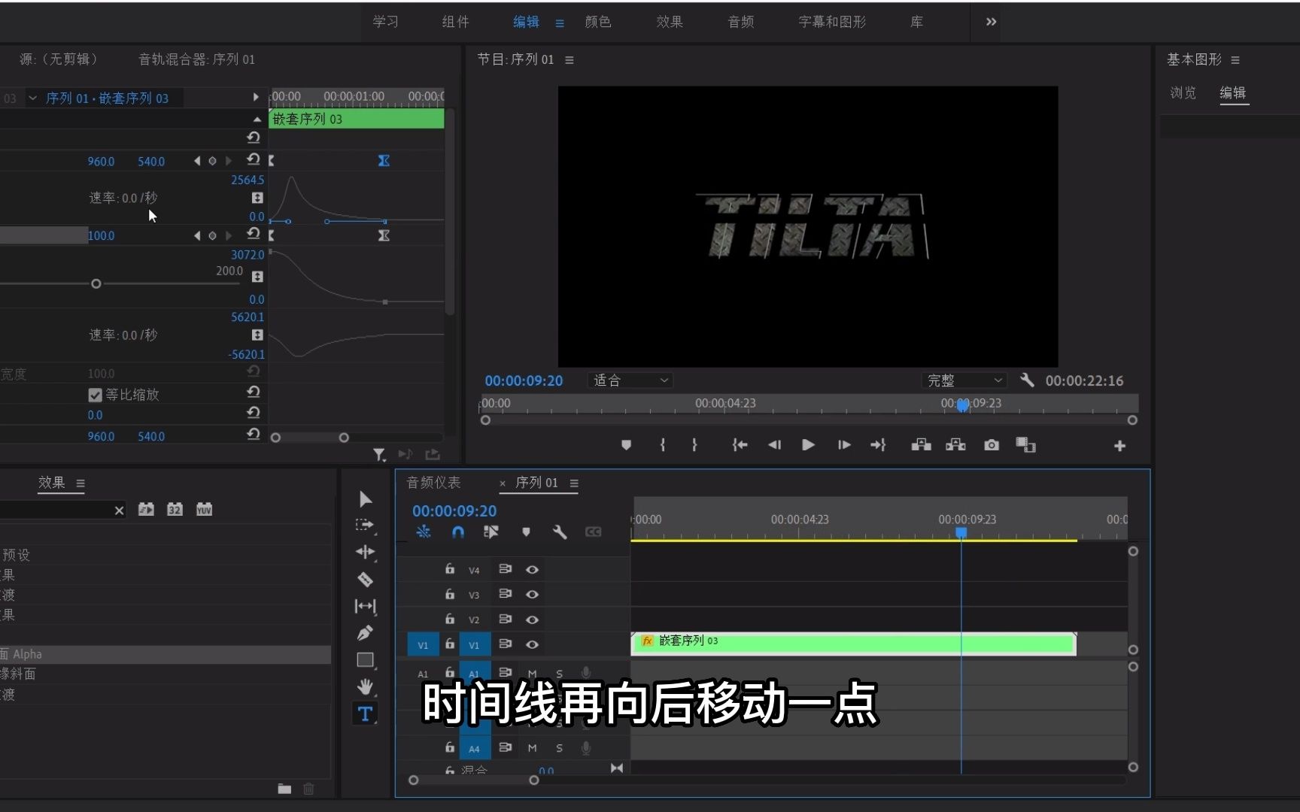Select the Ripple Edit tool
Image resolution: width=1300 pixels, height=812 pixels.
click(365, 552)
